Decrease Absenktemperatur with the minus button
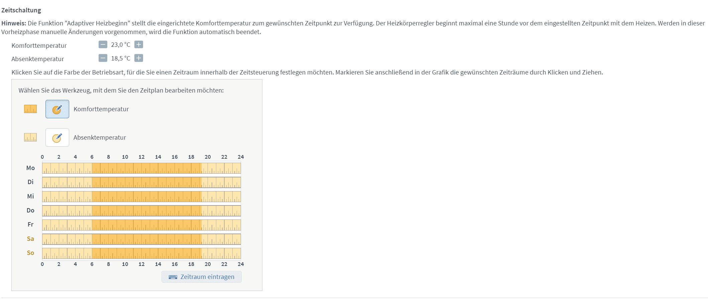This screenshot has width=708, height=300. [103, 58]
